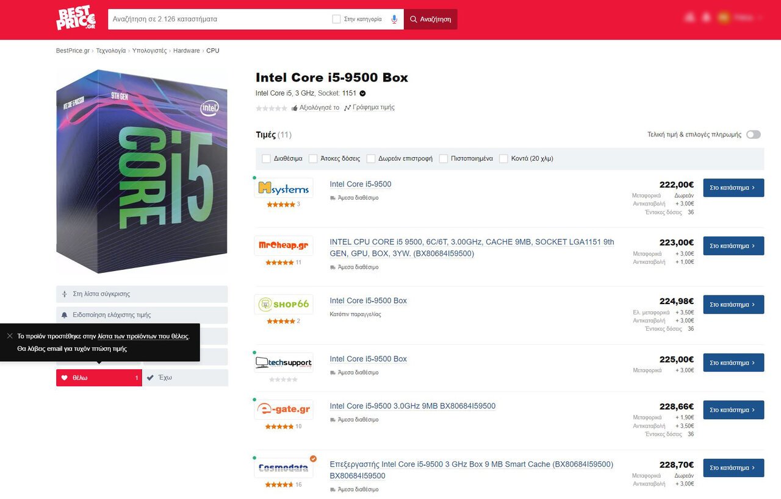
Task: Click the red 'Αναζήτηση' search button
Action: coord(430,19)
